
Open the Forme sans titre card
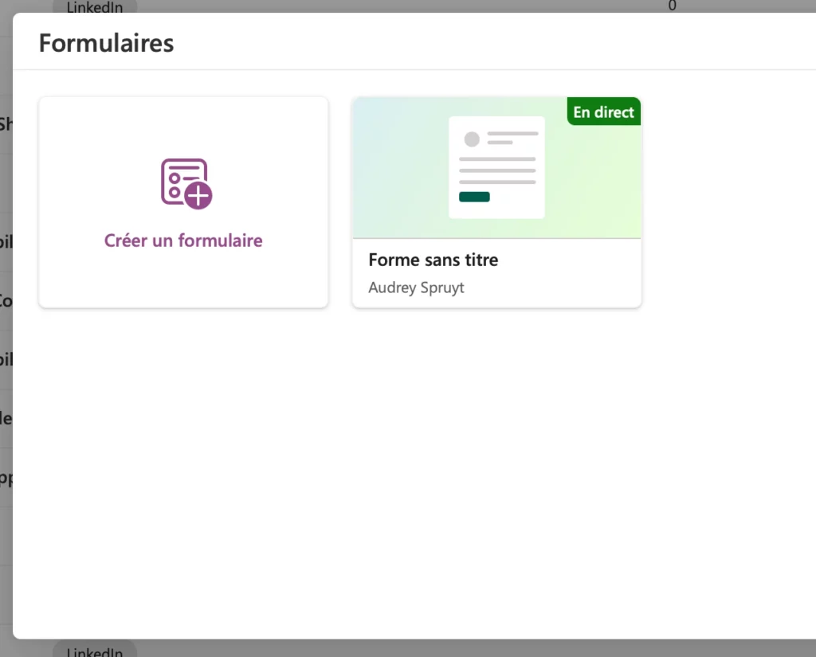(x=496, y=201)
